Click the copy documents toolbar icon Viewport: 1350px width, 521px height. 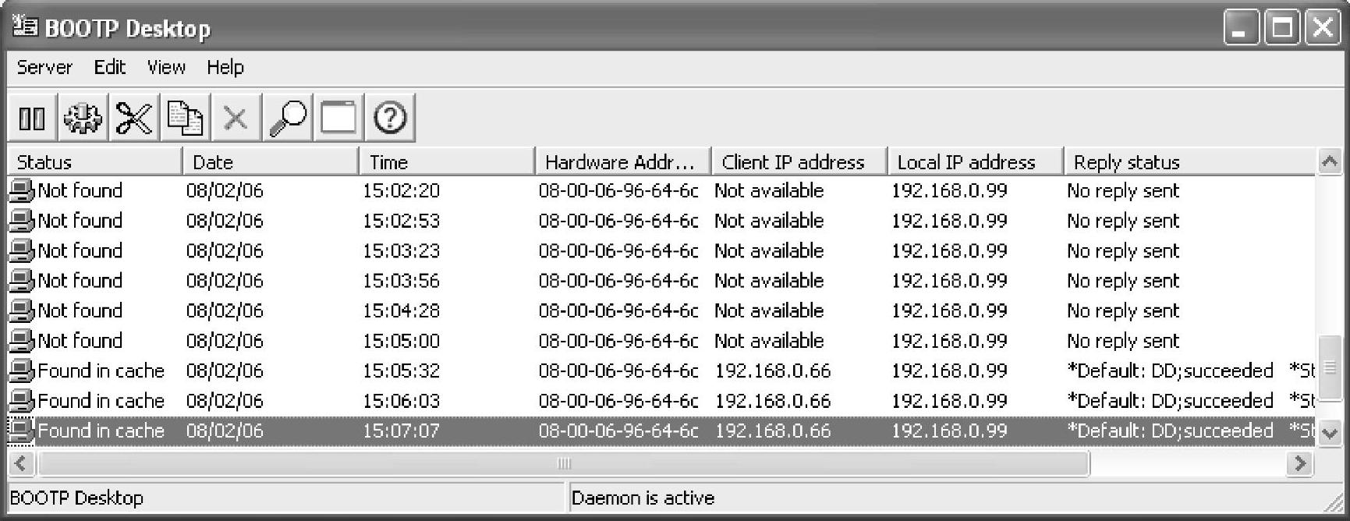click(186, 119)
